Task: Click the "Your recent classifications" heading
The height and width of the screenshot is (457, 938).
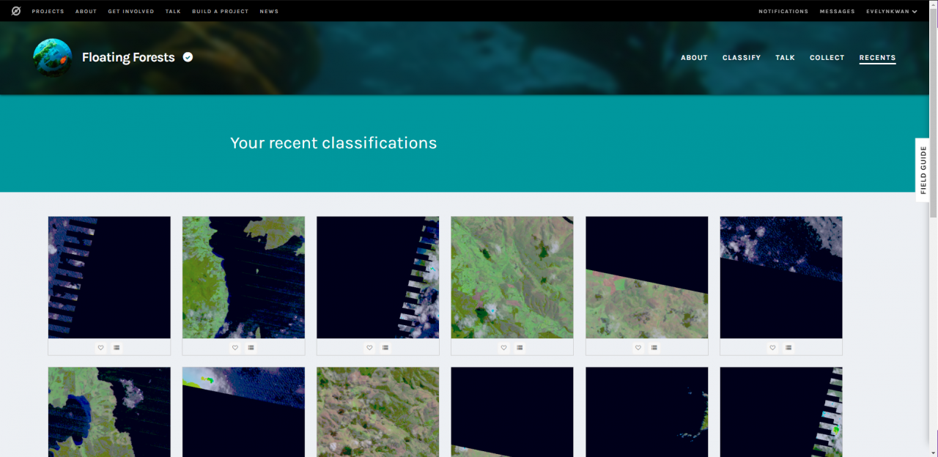Action: pyautogui.click(x=333, y=144)
